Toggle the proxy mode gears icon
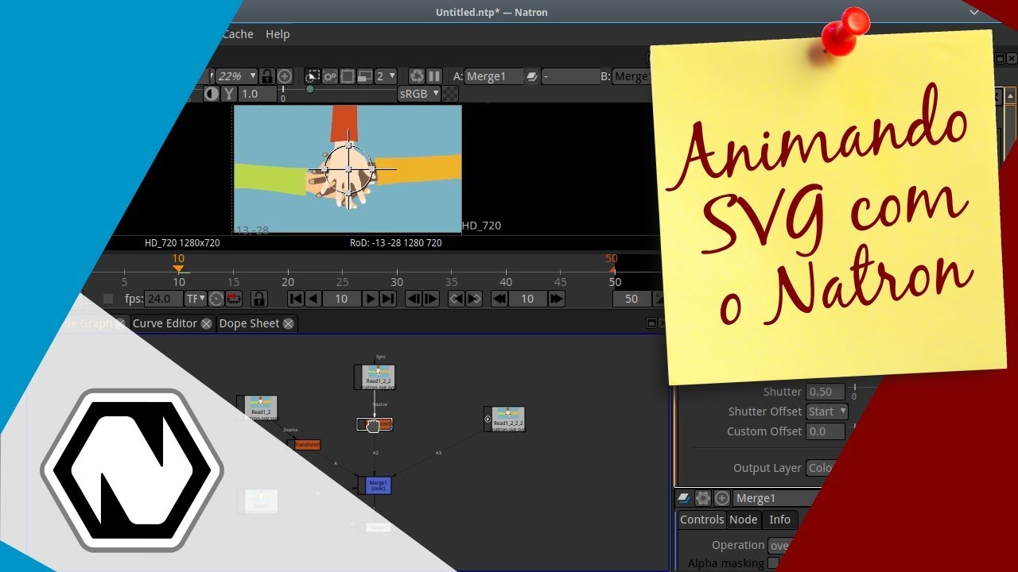Viewport: 1018px width, 572px height. tap(330, 76)
